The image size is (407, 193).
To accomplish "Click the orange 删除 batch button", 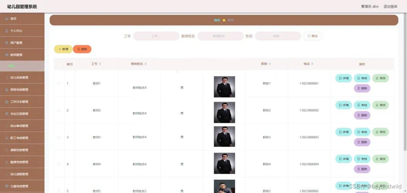I will tap(82, 49).
